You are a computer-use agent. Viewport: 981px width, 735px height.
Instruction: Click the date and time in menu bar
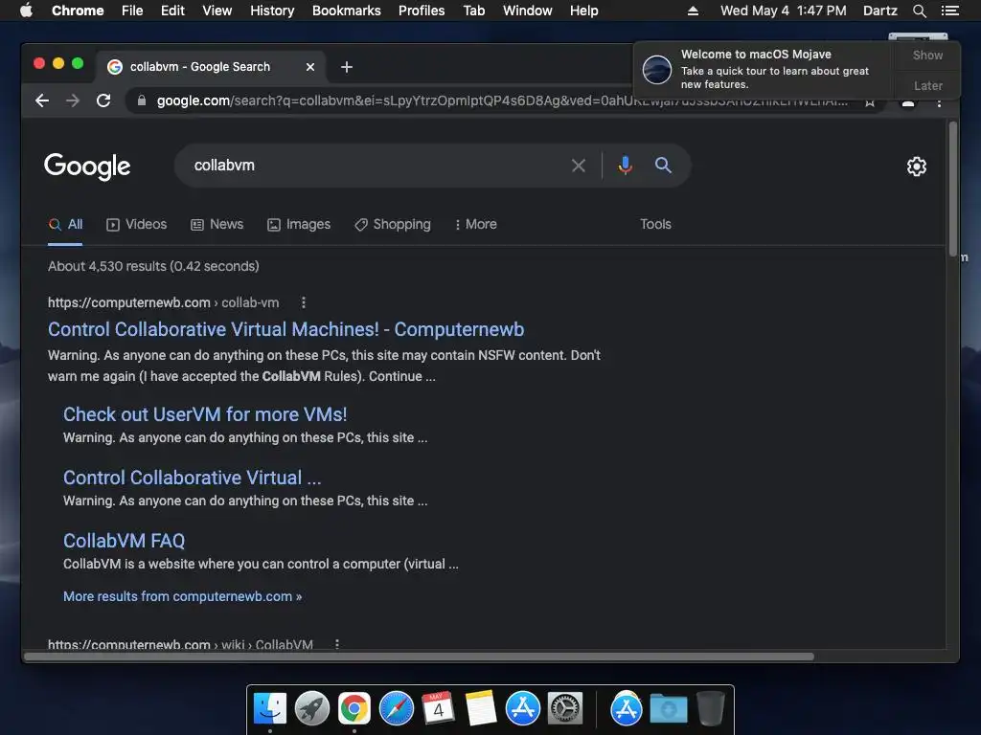[784, 11]
